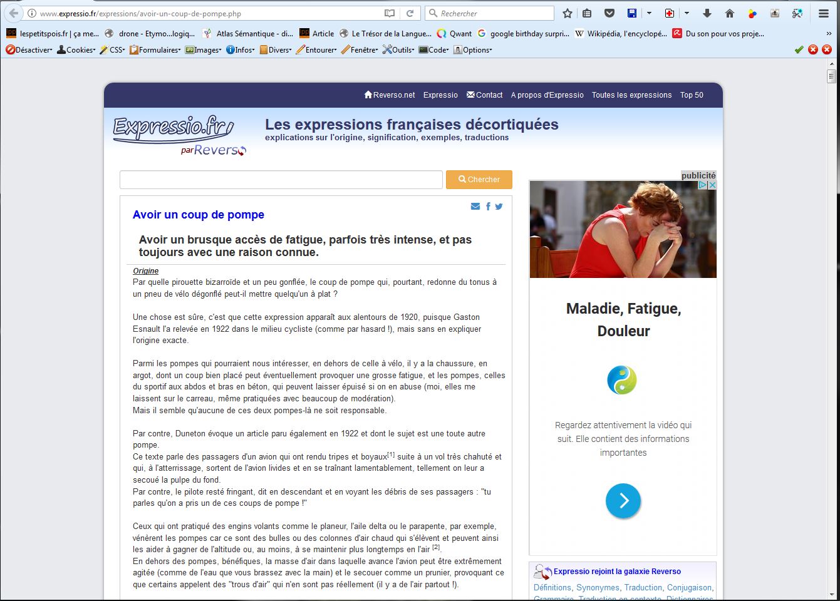Click the expression search input field
The height and width of the screenshot is (601, 840).
point(281,180)
